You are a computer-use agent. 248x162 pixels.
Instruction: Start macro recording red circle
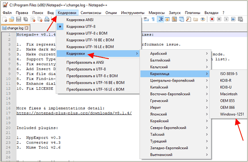(212, 19)
